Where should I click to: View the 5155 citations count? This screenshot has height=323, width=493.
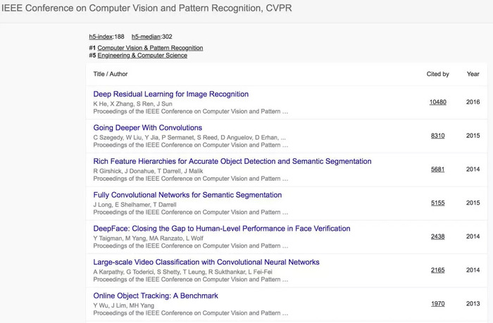click(x=437, y=203)
